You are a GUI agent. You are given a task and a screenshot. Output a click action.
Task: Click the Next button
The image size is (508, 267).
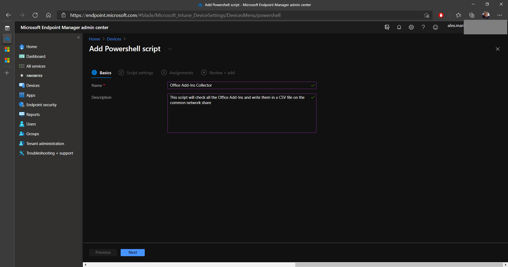133,252
